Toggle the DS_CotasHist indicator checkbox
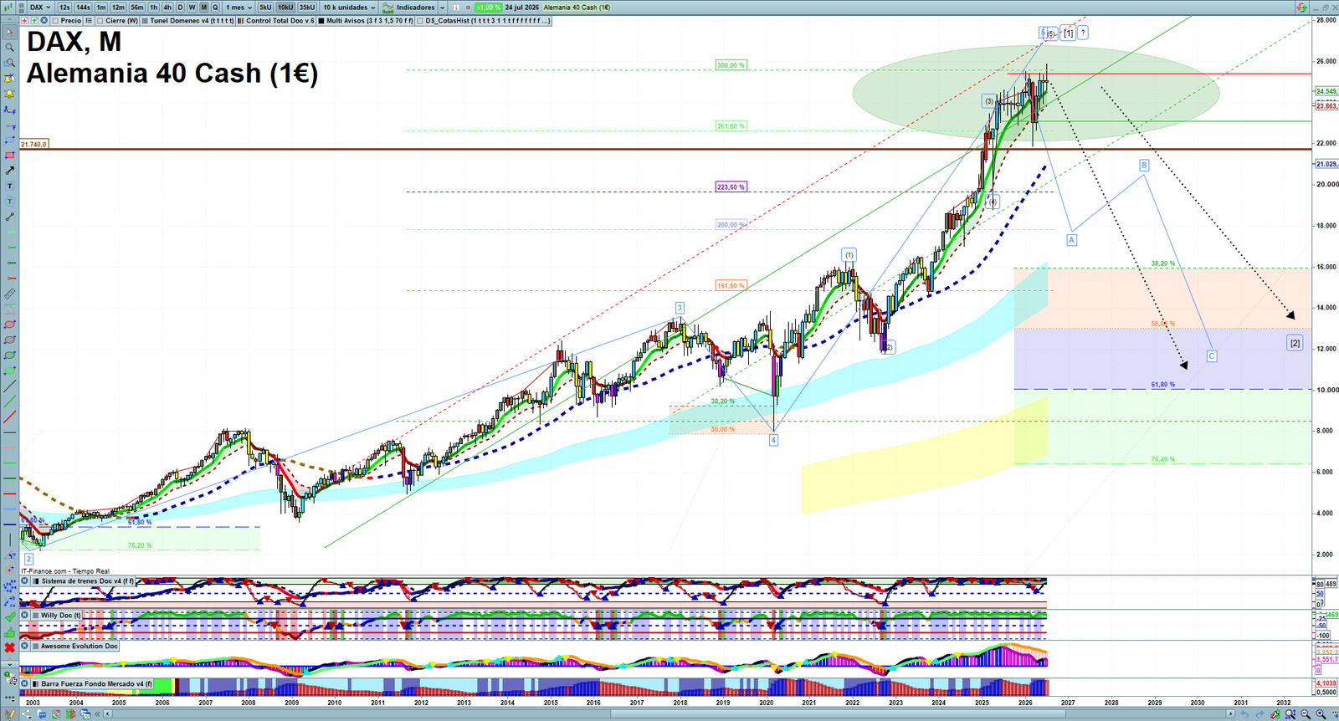The width and height of the screenshot is (1339, 721). click(x=420, y=21)
